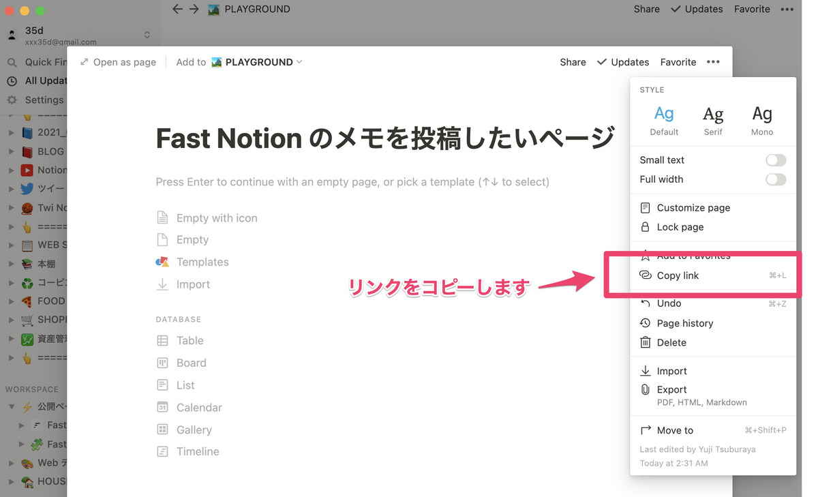The width and height of the screenshot is (818, 497).
Task: Click the three-dots menu icon in modal
Action: point(713,62)
